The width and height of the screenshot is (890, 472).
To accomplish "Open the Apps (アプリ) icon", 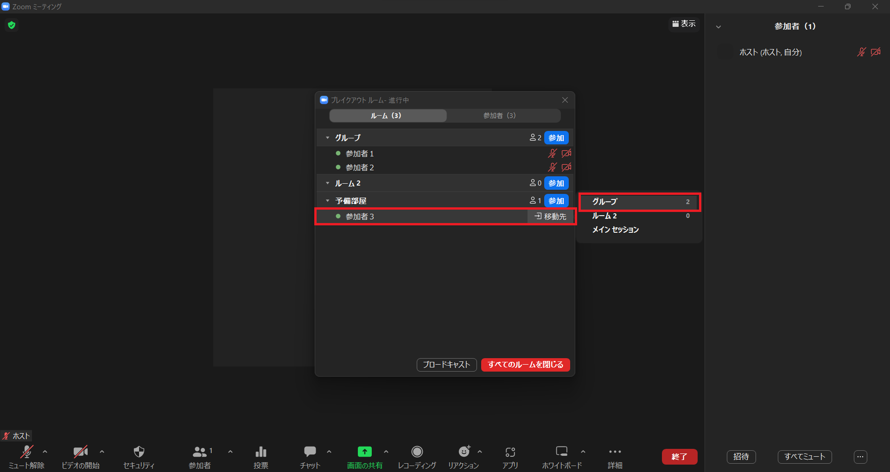I will coord(510,452).
